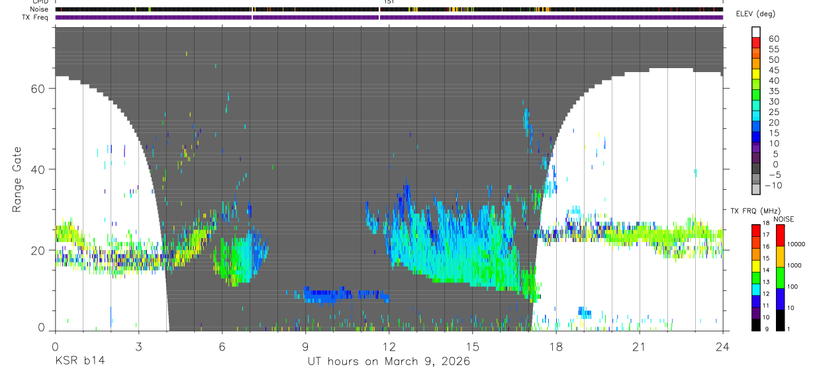This screenshot has width=813, height=375.
Task: Select the red segment of ELEV colorbar
Action: tap(756, 43)
